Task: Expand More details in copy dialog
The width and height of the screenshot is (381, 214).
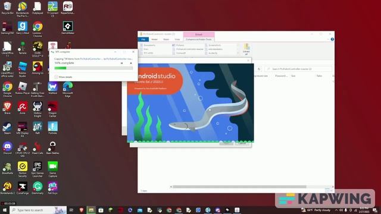Action: pyautogui.click(x=63, y=77)
